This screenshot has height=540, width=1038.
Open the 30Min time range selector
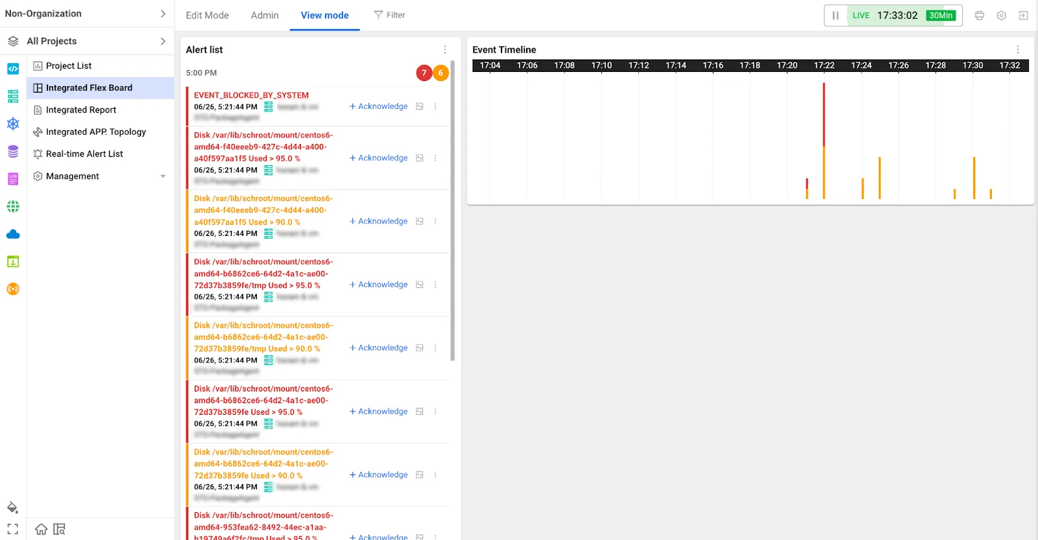941,16
